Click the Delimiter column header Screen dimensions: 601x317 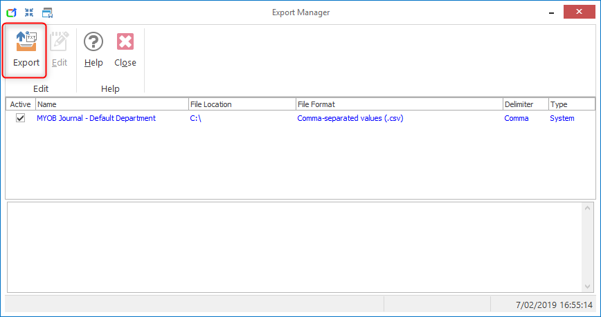tap(524, 104)
